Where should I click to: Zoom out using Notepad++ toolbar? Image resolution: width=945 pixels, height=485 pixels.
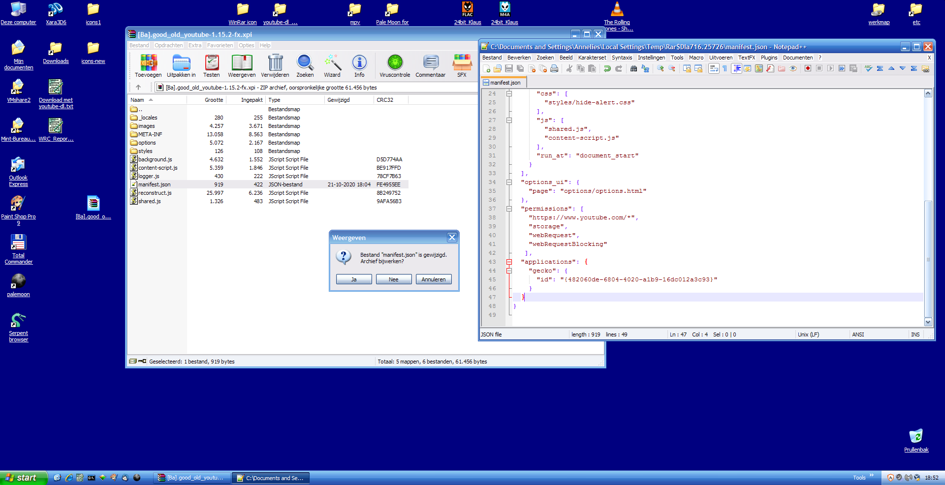tap(672, 68)
